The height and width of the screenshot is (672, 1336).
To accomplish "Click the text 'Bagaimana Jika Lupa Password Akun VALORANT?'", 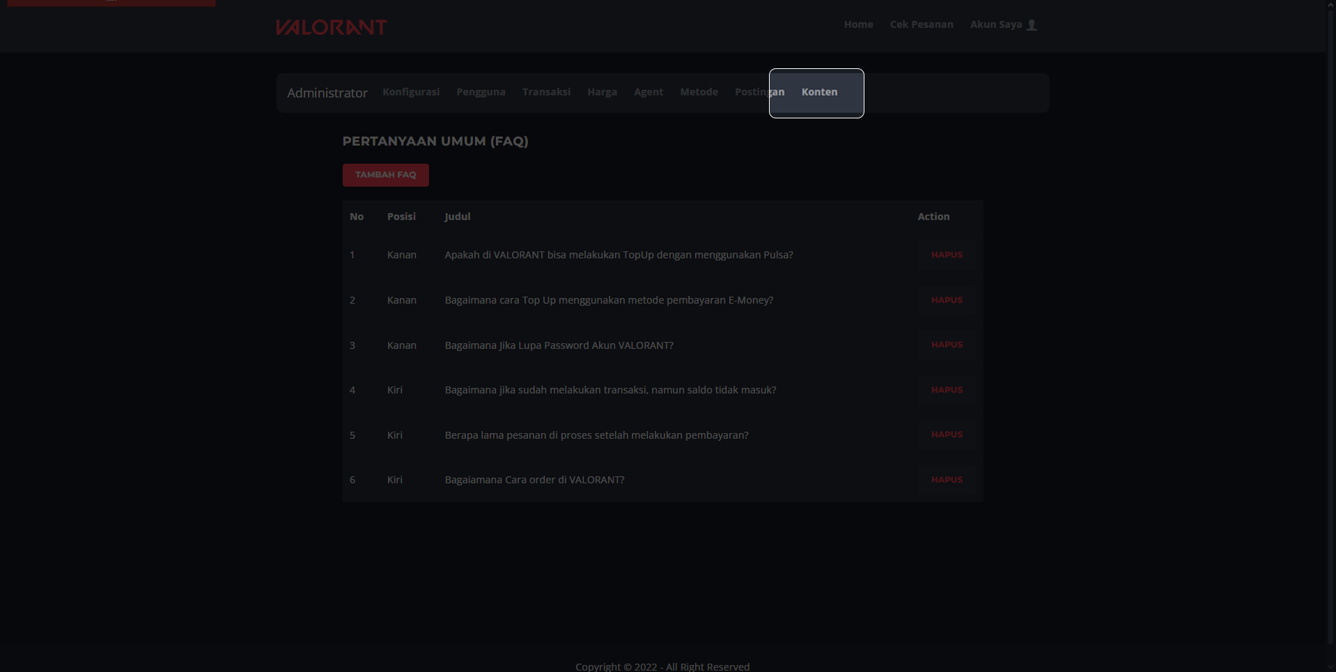I will click(559, 345).
